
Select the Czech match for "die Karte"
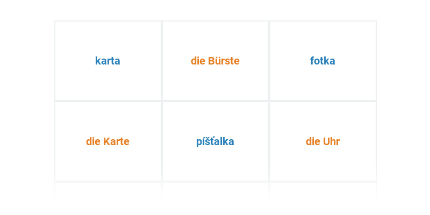click(x=108, y=61)
